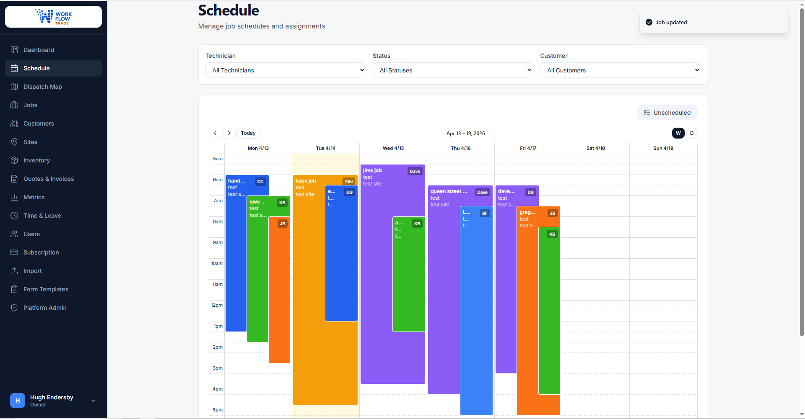Click the Metrics chart icon
Image resolution: width=805 pixels, height=419 pixels.
(14, 197)
